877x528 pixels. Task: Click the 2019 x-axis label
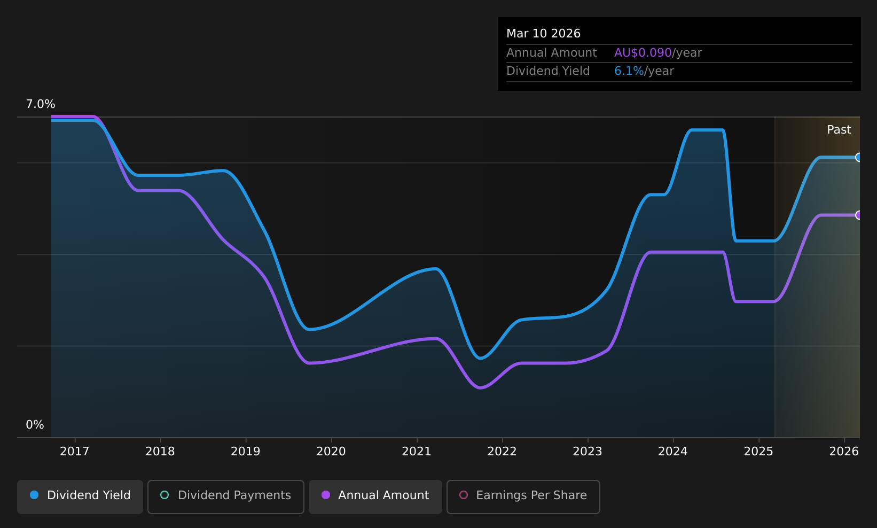click(x=246, y=452)
